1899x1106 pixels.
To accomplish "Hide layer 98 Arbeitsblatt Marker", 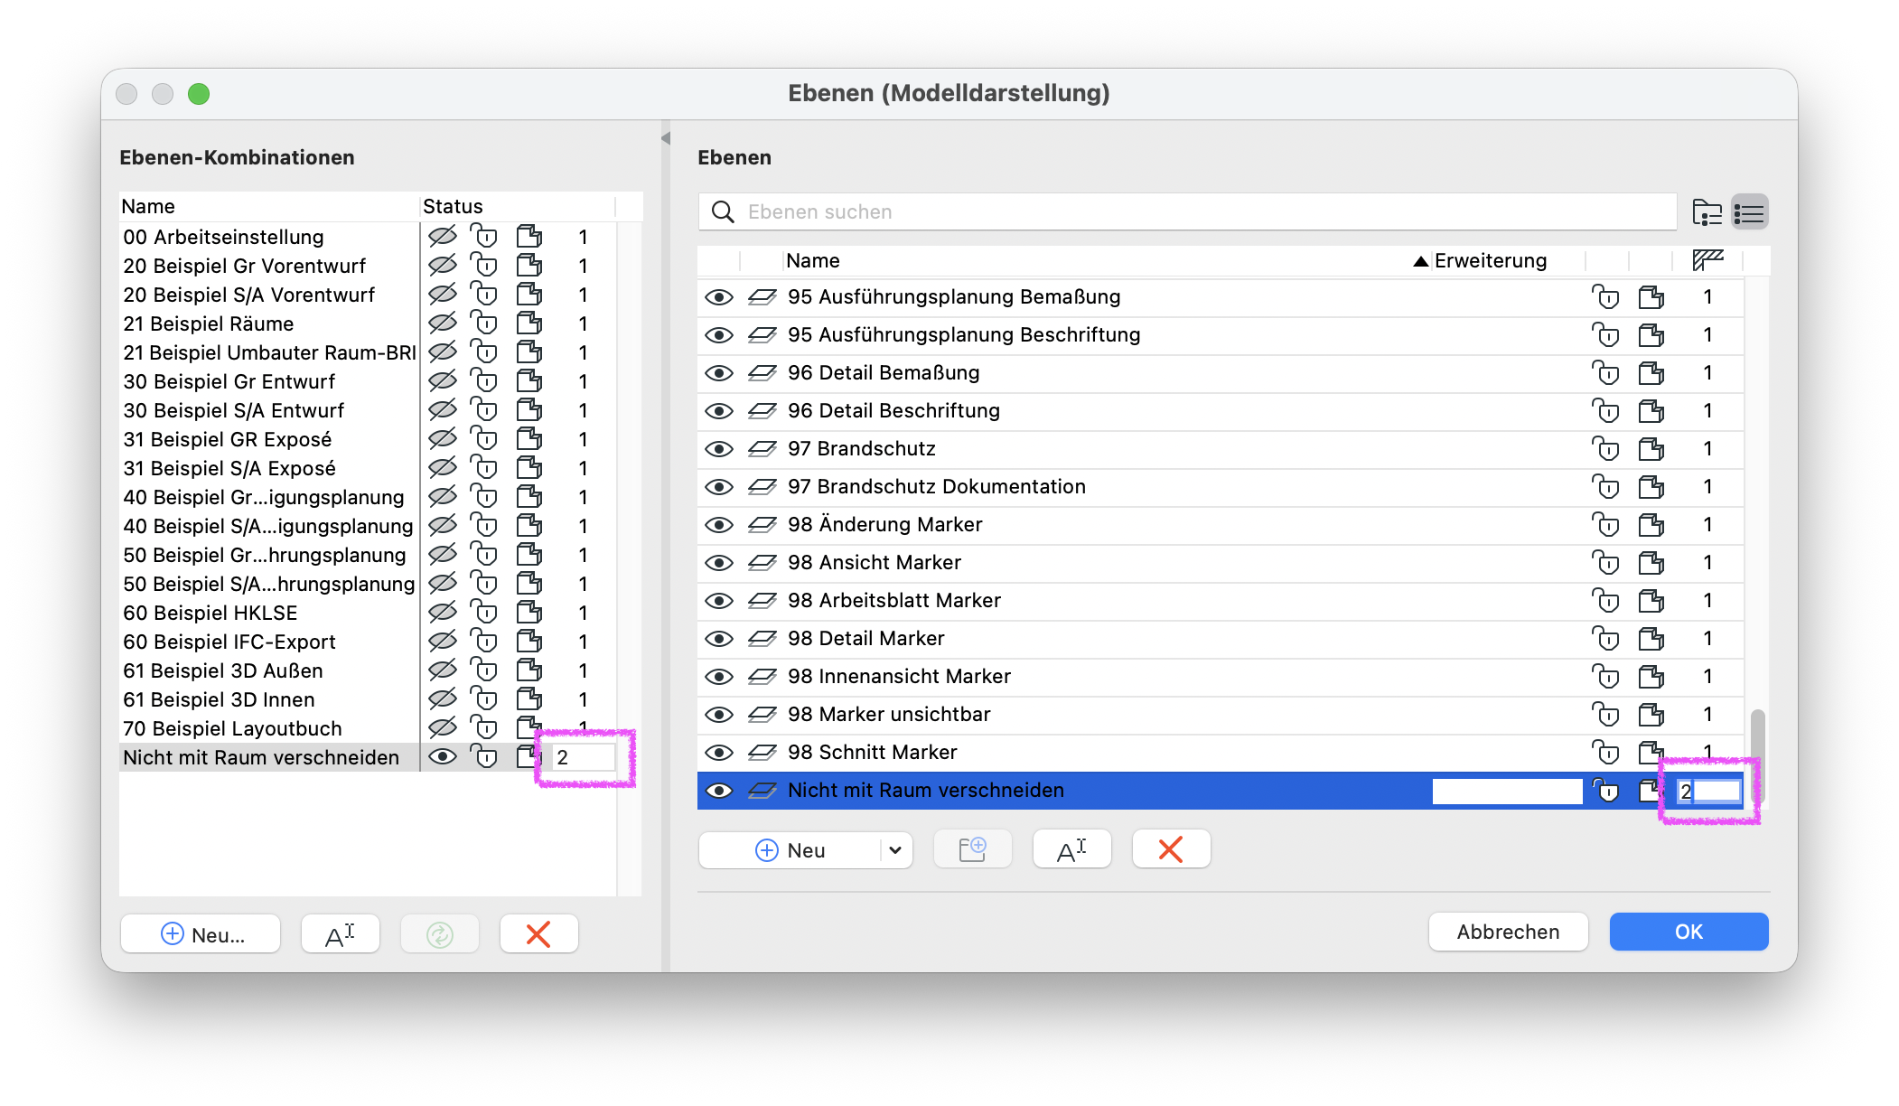I will tap(719, 601).
